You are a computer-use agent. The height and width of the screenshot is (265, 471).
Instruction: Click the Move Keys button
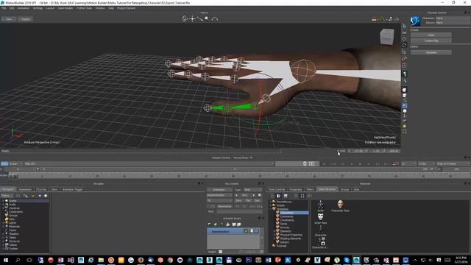pos(224,206)
